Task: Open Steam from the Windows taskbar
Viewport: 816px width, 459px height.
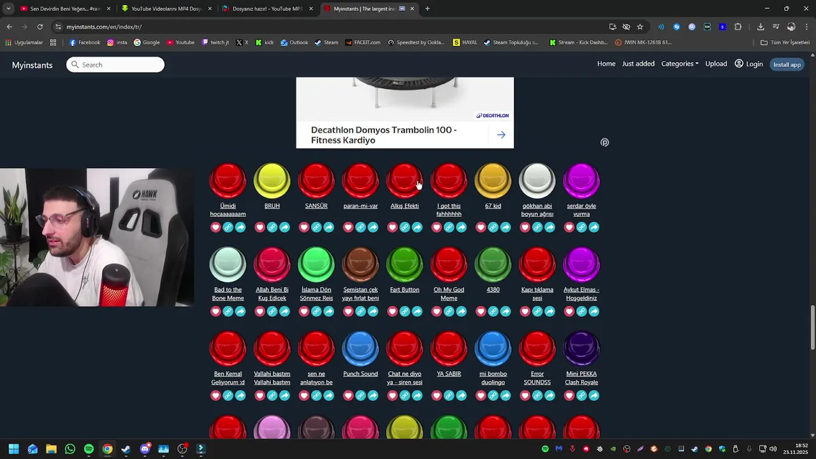Action: [x=126, y=449]
